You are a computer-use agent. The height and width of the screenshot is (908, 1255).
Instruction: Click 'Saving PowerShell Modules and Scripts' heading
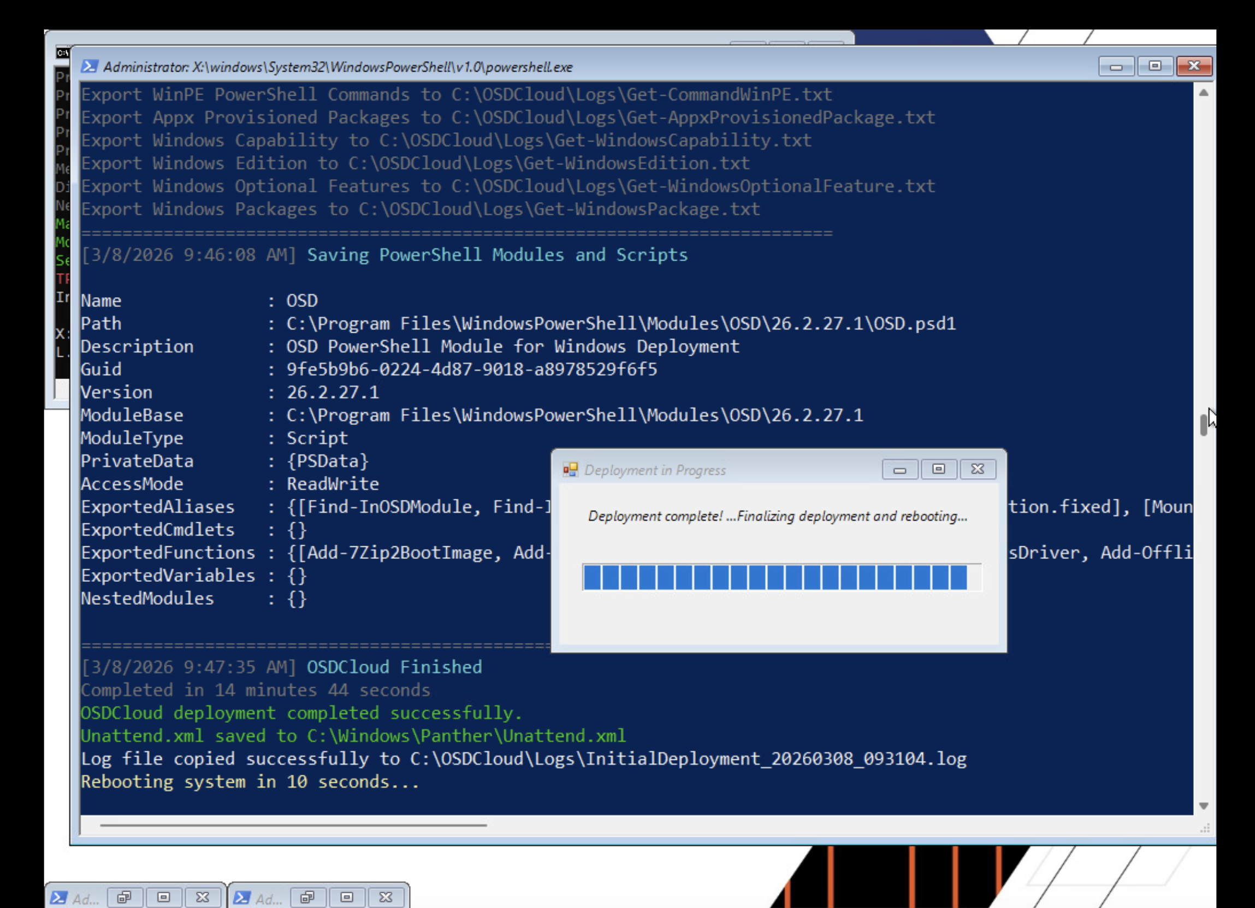point(497,255)
